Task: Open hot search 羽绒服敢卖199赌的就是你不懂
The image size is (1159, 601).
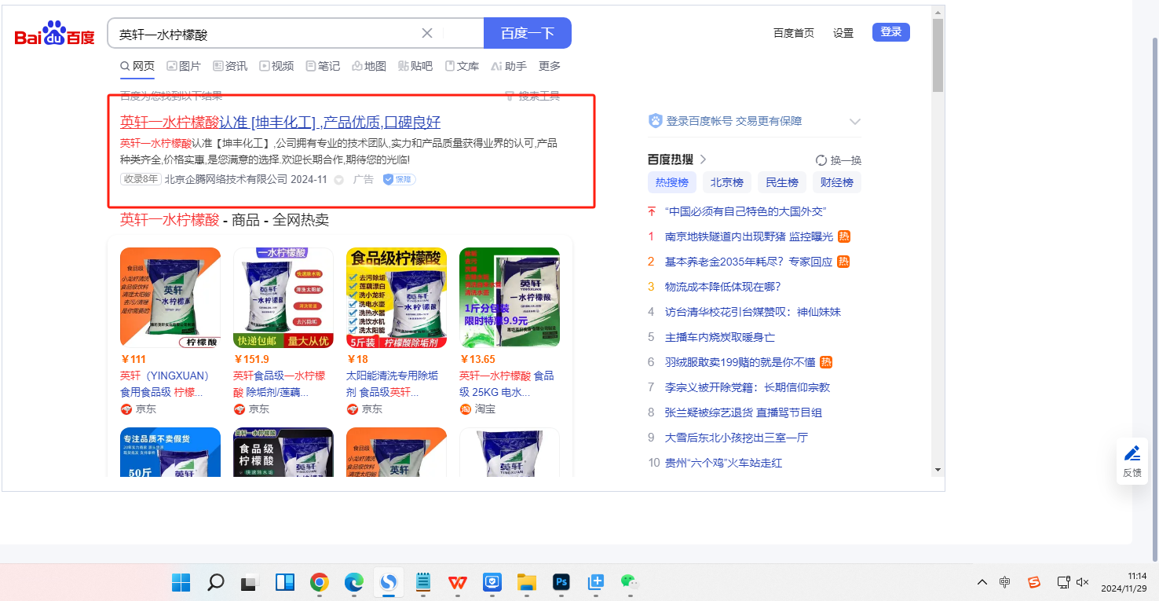Action: click(x=740, y=362)
